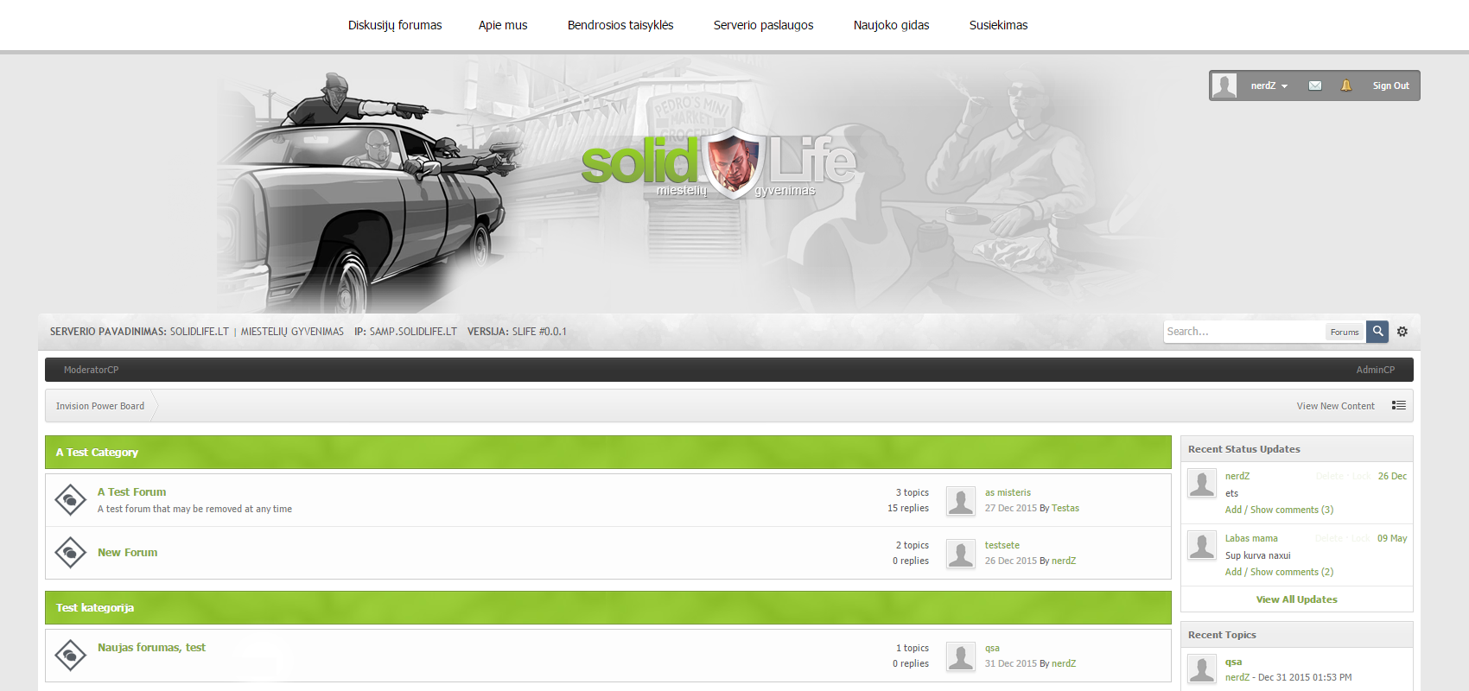Image resolution: width=1469 pixels, height=691 pixels.
Task: Open the ModeratorCP link
Action: point(91,370)
